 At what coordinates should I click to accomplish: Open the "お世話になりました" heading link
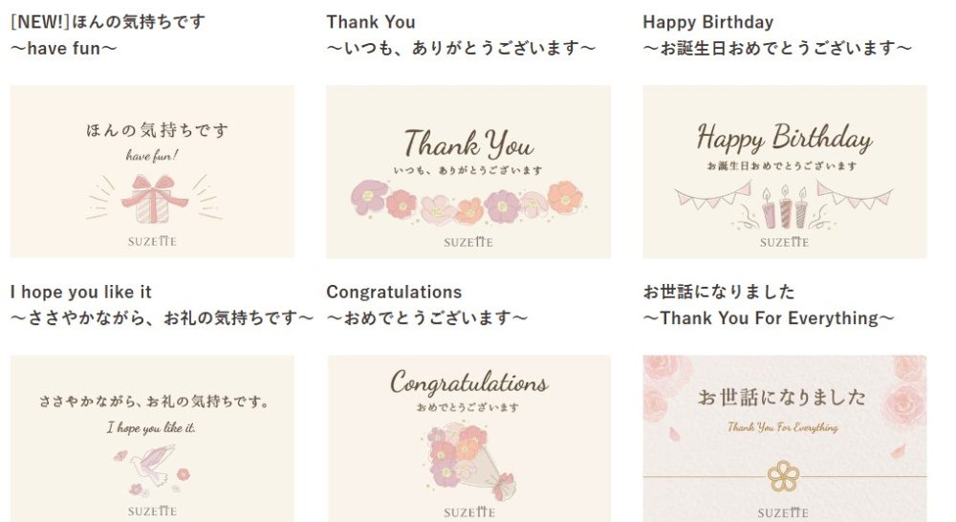coord(718,292)
